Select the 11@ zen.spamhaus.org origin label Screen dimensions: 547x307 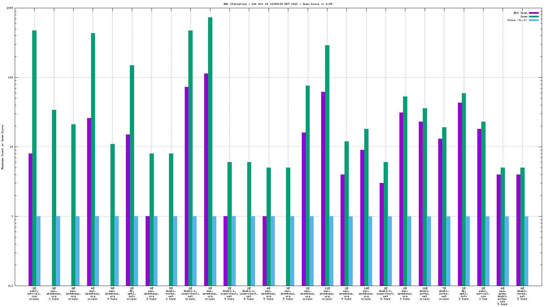click(327, 294)
